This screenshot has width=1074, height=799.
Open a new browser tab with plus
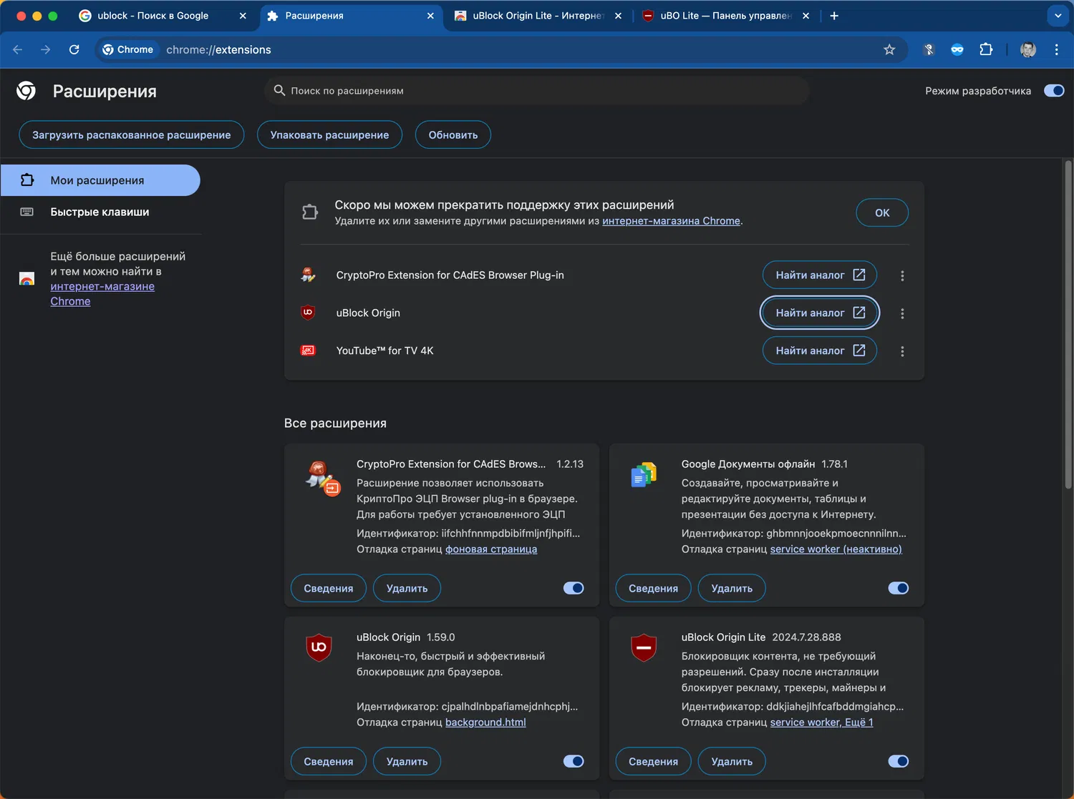pyautogui.click(x=834, y=16)
